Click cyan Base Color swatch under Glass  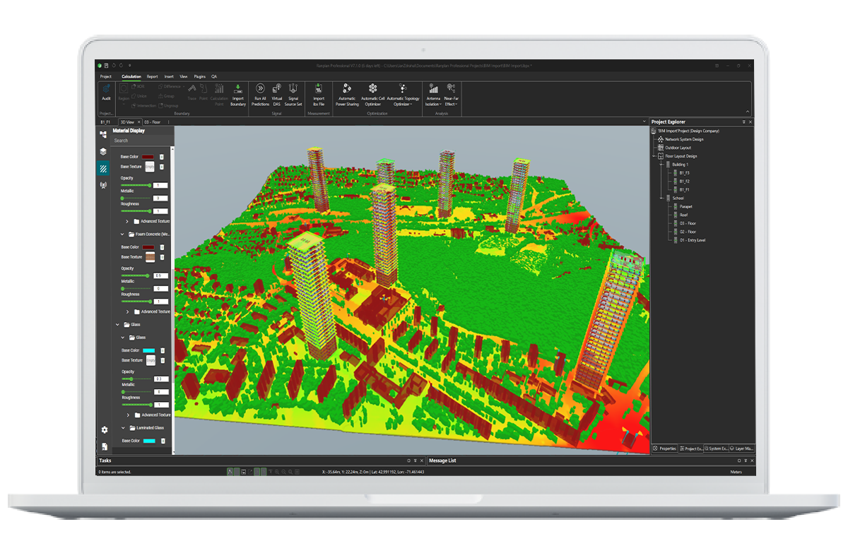click(x=148, y=350)
